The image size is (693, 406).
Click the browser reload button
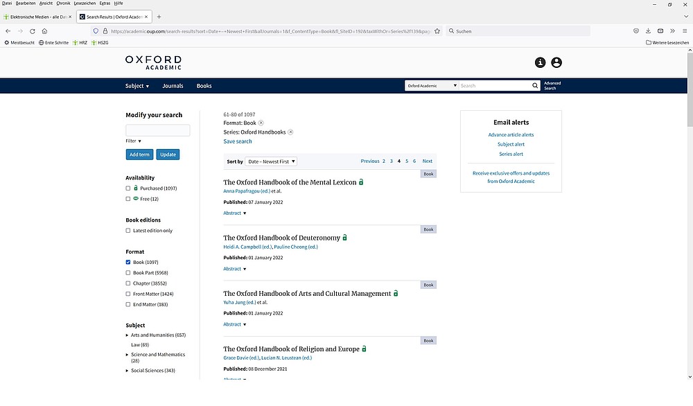pyautogui.click(x=33, y=31)
